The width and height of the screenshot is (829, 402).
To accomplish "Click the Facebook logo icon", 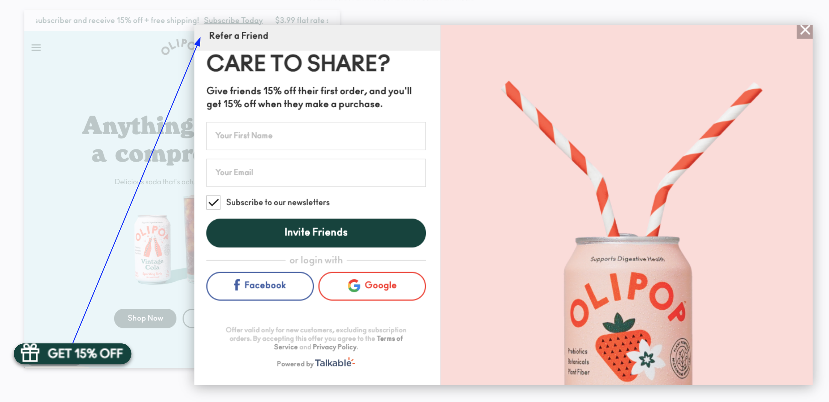I will pyautogui.click(x=237, y=285).
